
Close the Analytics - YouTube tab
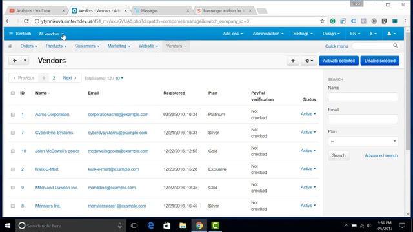click(63, 11)
